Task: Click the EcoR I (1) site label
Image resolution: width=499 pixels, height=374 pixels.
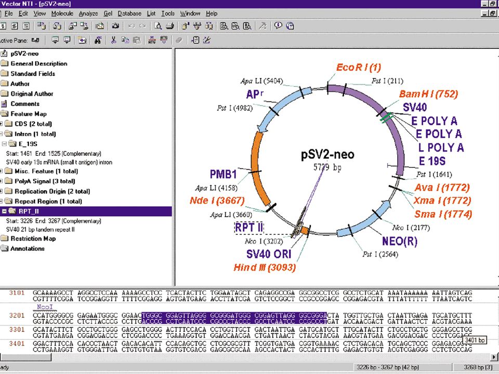Action: (359, 68)
